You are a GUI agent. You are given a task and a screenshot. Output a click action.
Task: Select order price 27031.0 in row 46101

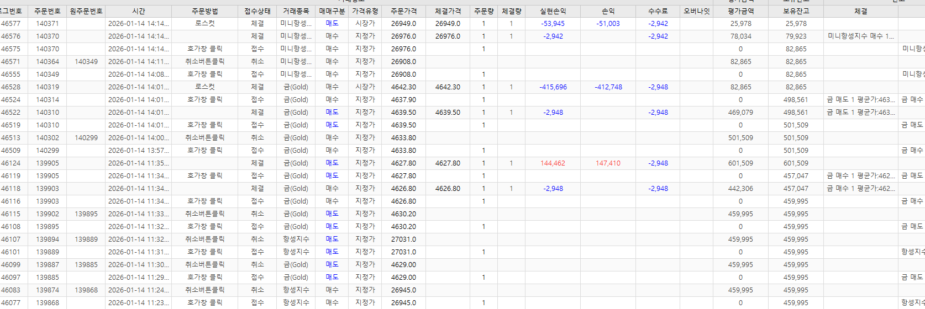click(x=404, y=252)
